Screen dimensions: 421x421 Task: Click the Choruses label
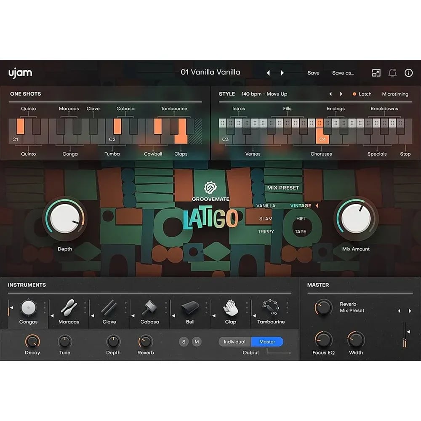[321, 154]
